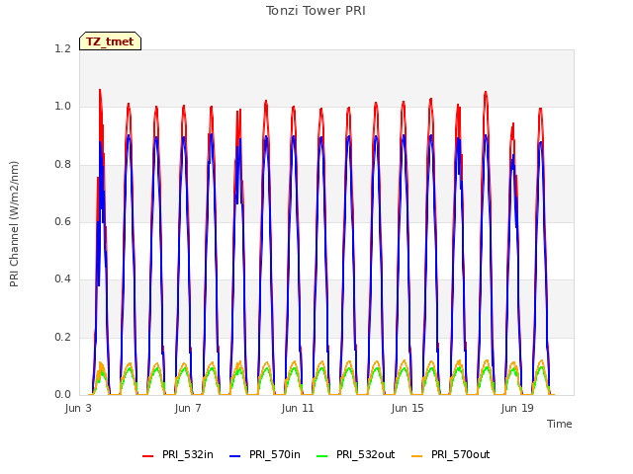Click the PRI Channel (W/m2/nm) y-axis title

click(14, 224)
